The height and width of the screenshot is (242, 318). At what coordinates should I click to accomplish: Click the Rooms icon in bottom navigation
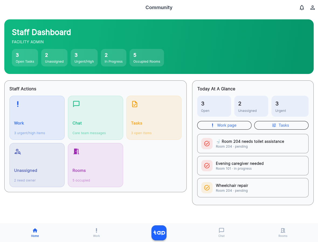[283, 232]
